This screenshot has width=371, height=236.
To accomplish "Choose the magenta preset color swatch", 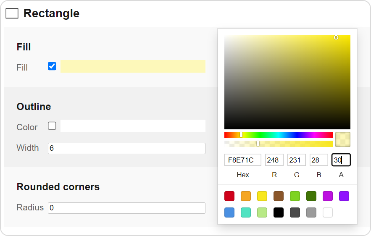I will (x=328, y=196).
